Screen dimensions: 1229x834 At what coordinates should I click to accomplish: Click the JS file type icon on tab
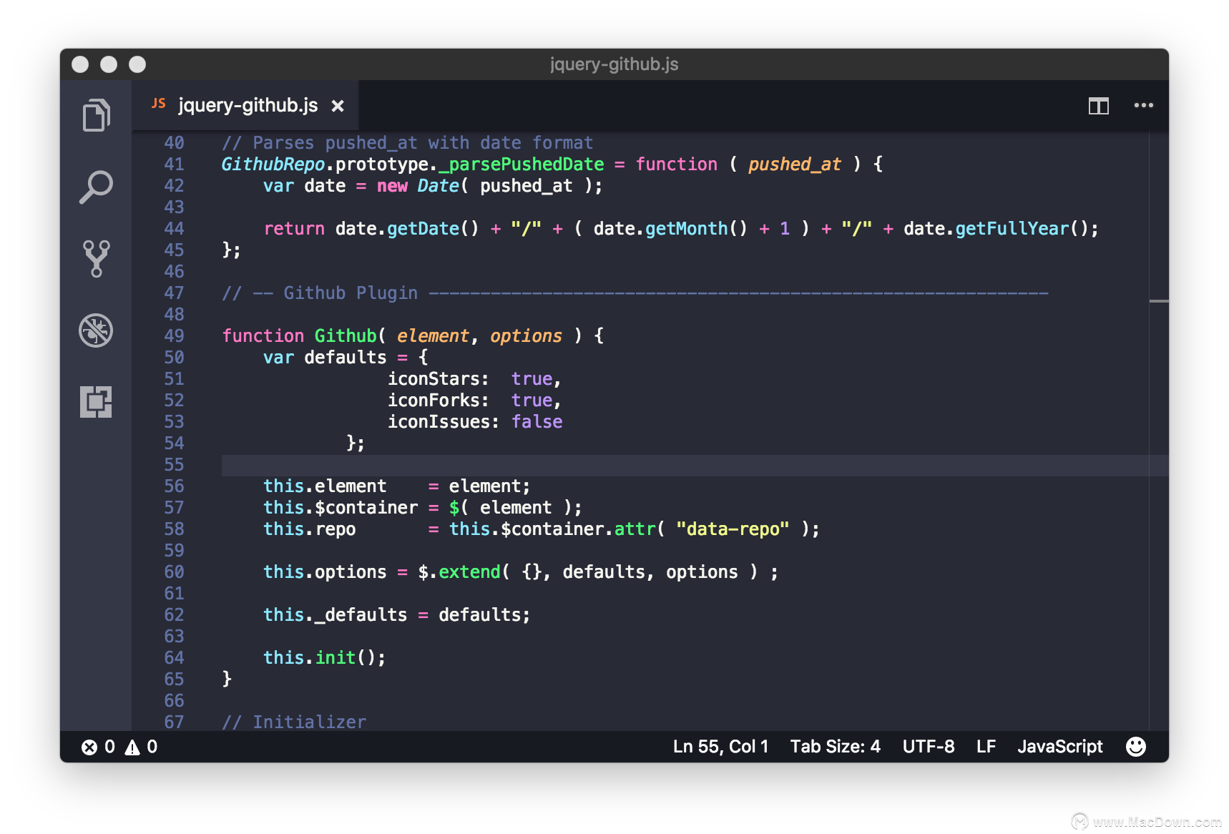click(158, 104)
